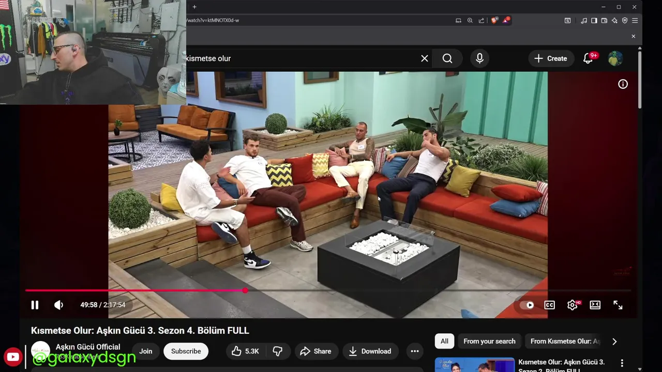Click the install app icon in the address bar
The width and height of the screenshot is (662, 372).
point(458,20)
